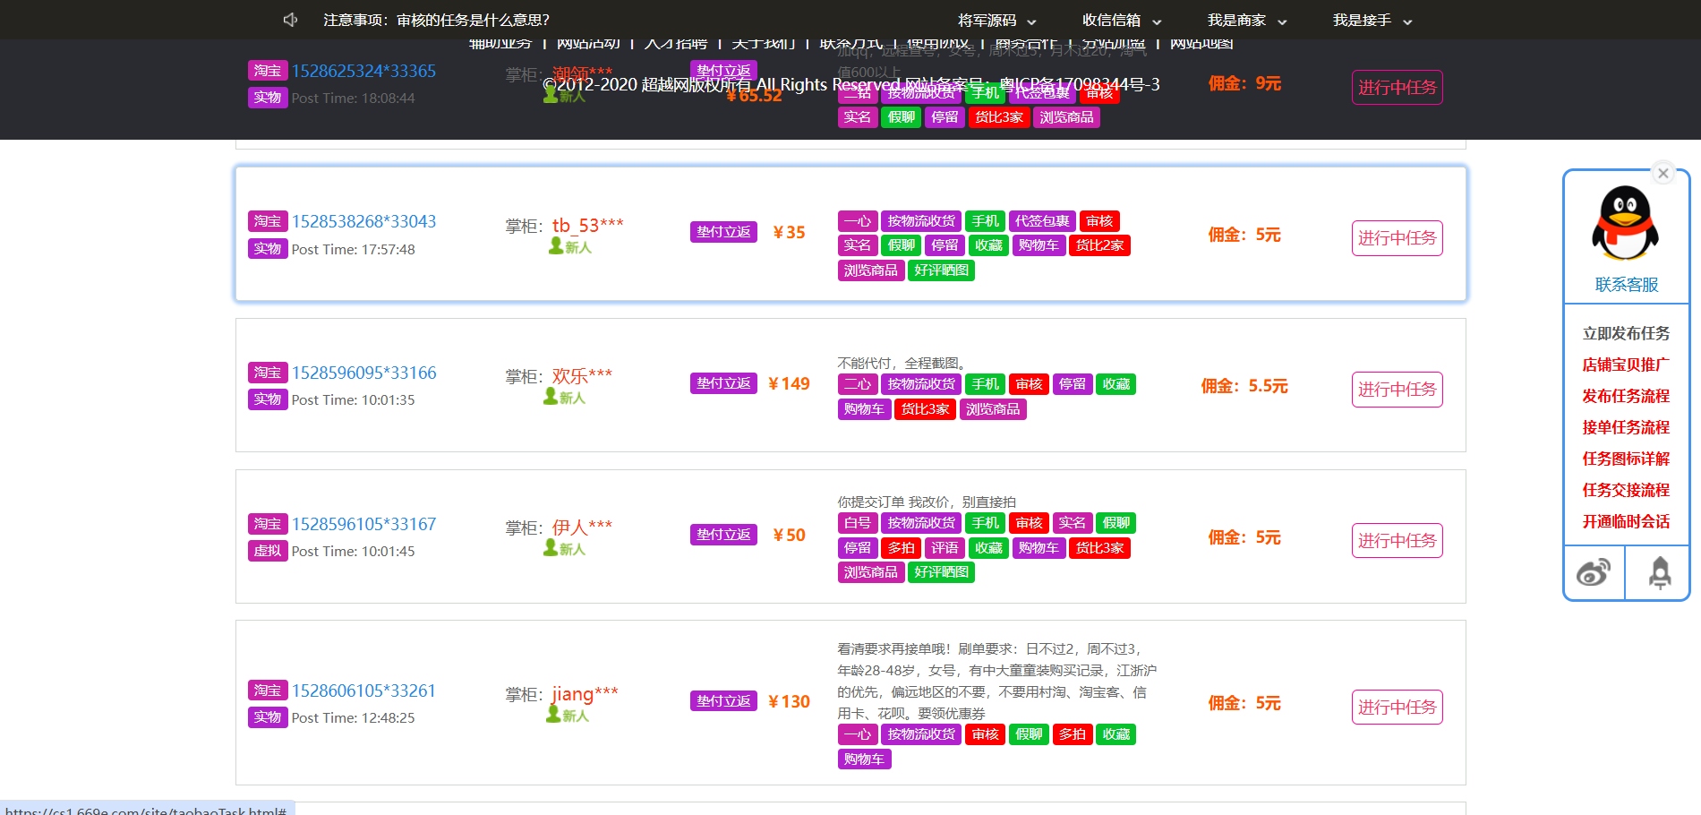1701x815 pixels.
Task: Click Post Time: 17:57:48 text
Action: (353, 250)
